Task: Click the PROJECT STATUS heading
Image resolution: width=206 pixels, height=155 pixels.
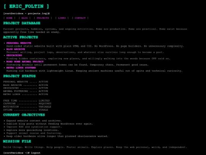Action: tap(19, 76)
